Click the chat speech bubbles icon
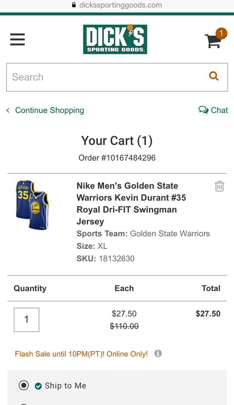This screenshot has width=234, height=405. (203, 110)
